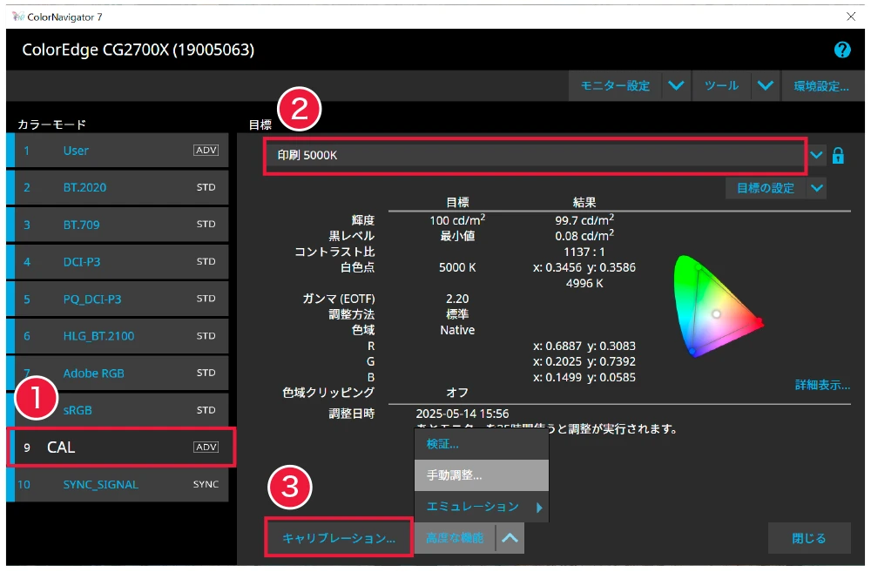The height and width of the screenshot is (572, 871).
Task: Open 環境設定... preferences
Action: (x=821, y=85)
